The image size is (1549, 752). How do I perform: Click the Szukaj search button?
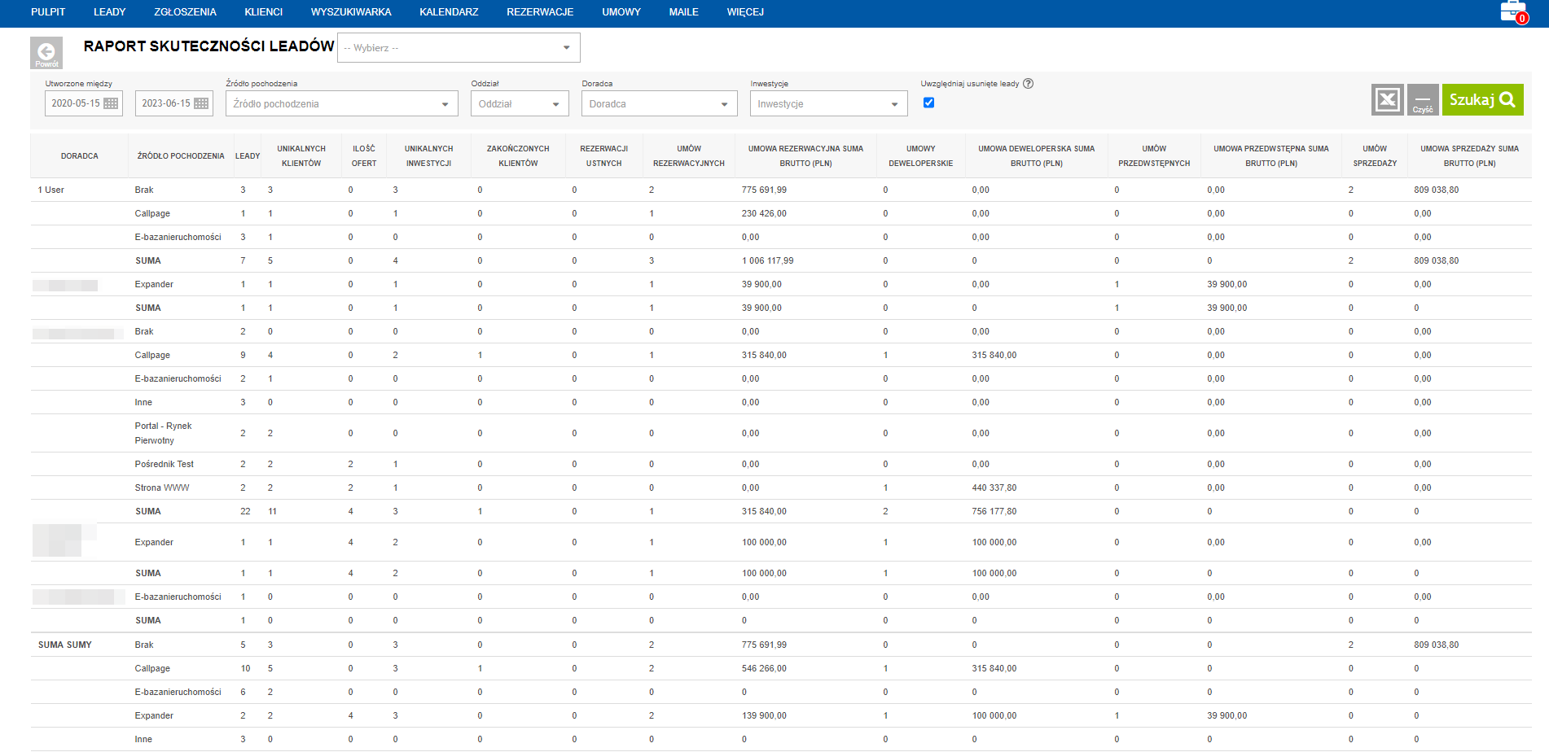(1483, 100)
